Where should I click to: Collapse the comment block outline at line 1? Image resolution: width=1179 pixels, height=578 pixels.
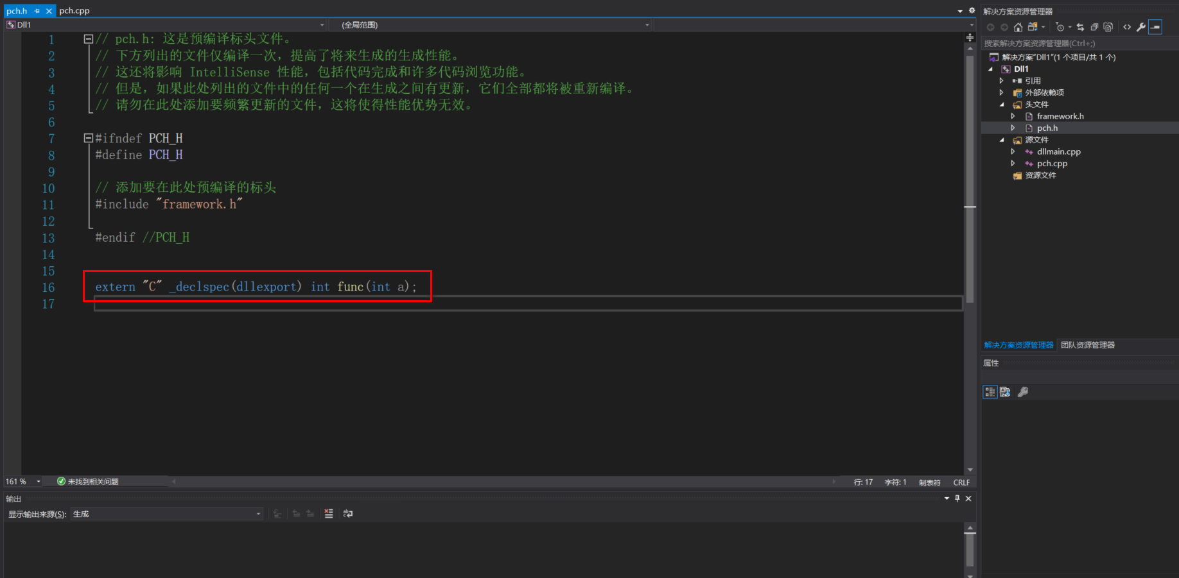[x=89, y=39]
